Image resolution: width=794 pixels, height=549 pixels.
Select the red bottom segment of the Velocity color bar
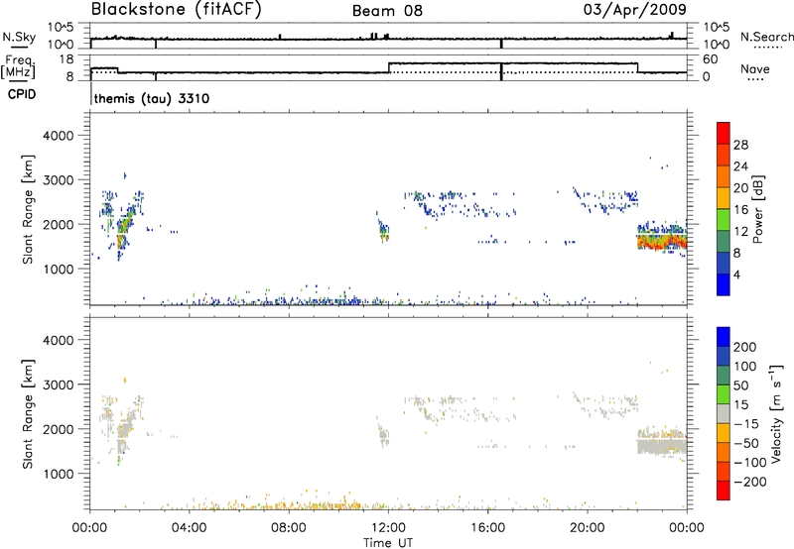(x=724, y=491)
